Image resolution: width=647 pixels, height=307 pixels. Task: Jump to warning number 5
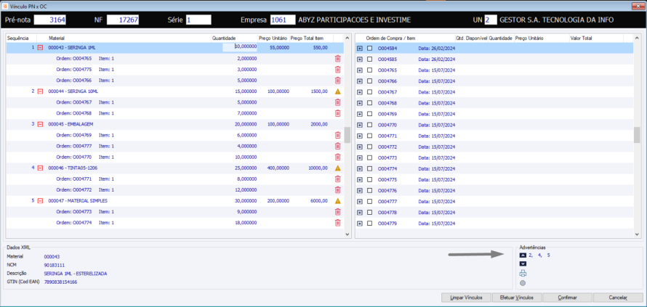548,255
